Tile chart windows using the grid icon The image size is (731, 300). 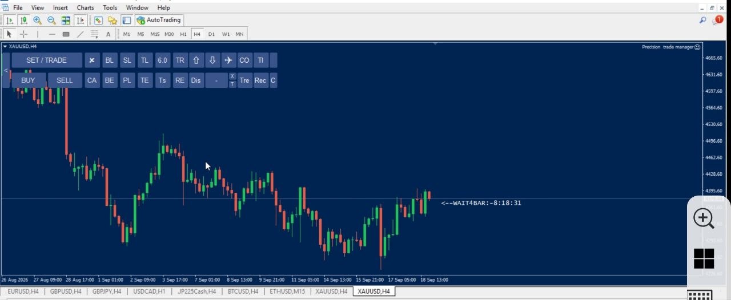coord(66,20)
